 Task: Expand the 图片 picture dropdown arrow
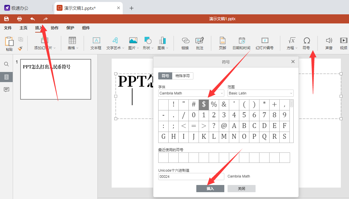138,48
